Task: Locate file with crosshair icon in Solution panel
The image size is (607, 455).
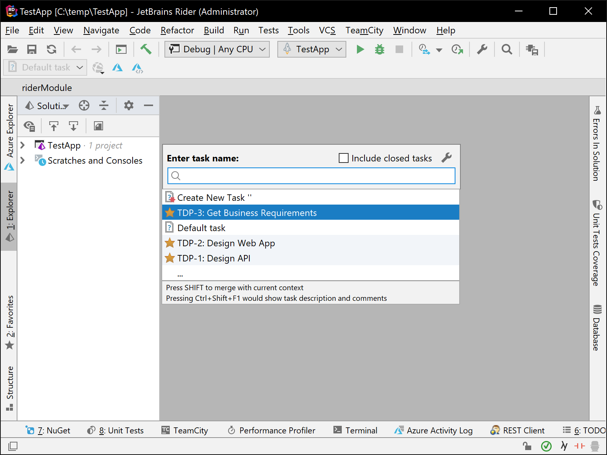Action: 84,105
